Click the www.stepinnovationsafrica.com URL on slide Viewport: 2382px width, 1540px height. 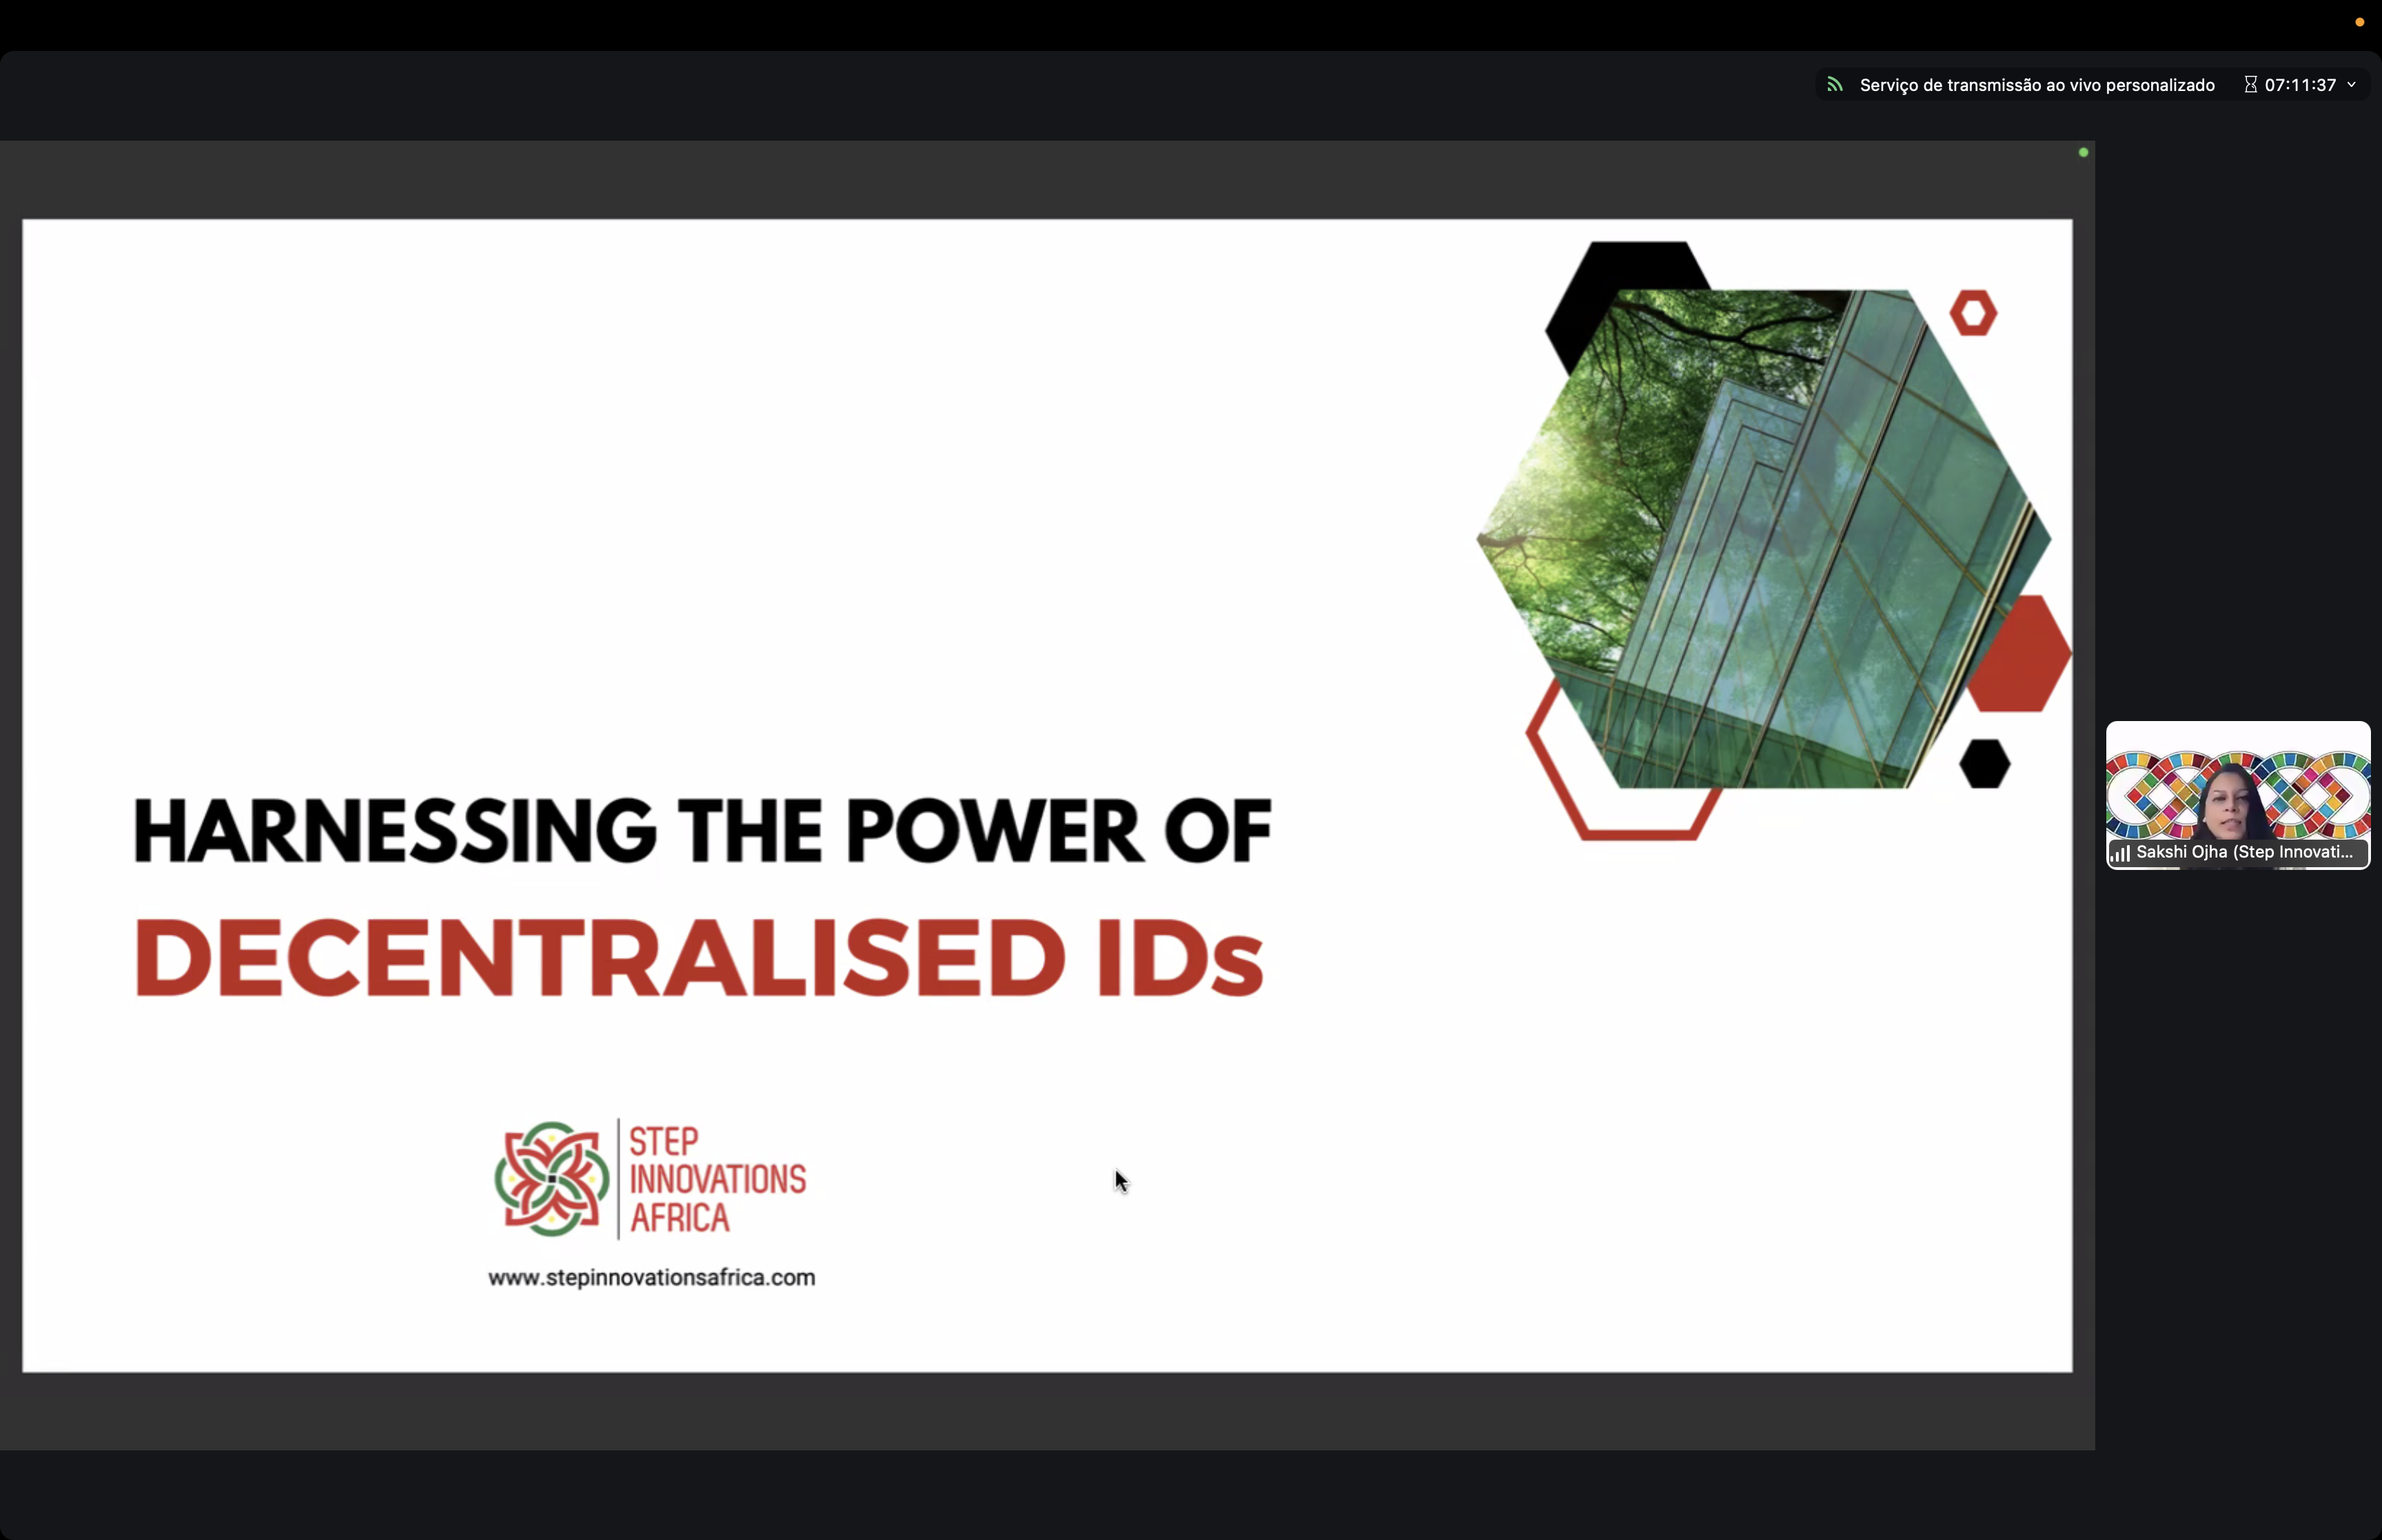pyautogui.click(x=652, y=1277)
